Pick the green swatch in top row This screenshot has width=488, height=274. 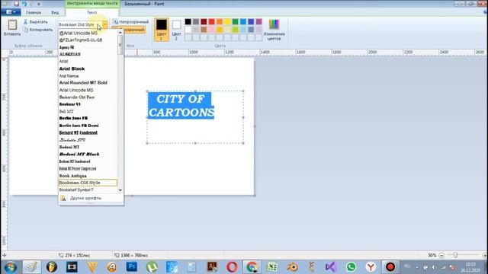click(236, 21)
